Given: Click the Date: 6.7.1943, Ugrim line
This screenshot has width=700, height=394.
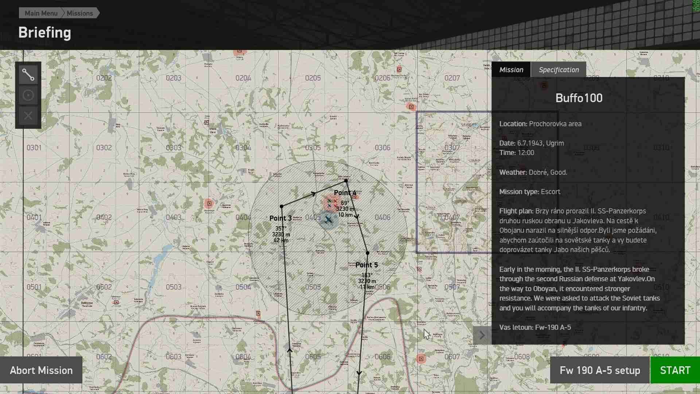Looking at the screenshot, I should (532, 143).
